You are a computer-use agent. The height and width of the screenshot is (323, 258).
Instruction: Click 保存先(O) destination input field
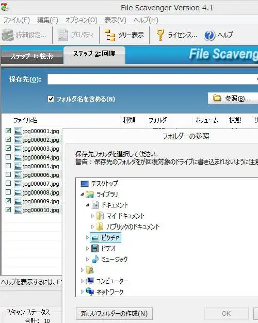pyautogui.click(x=153, y=79)
